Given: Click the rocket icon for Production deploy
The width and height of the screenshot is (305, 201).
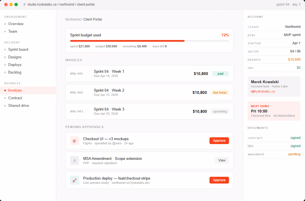Looking at the screenshot, I should (x=75, y=180).
